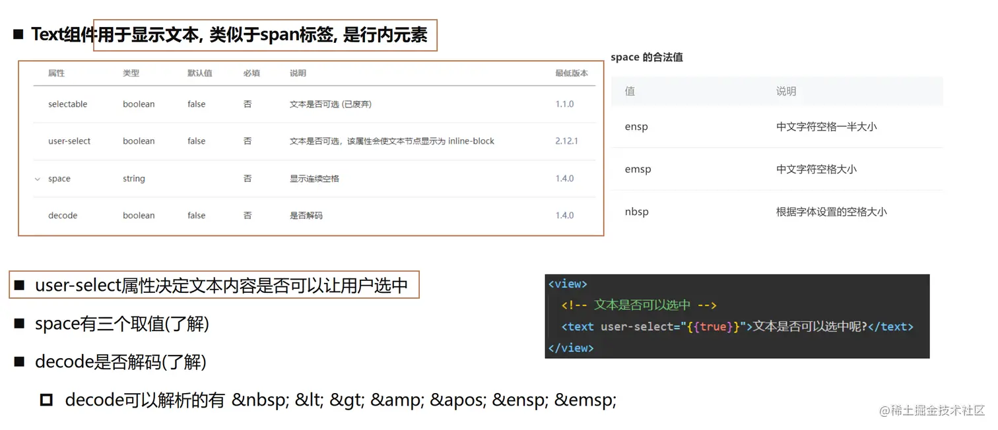Click false default in selectable row

click(196, 104)
